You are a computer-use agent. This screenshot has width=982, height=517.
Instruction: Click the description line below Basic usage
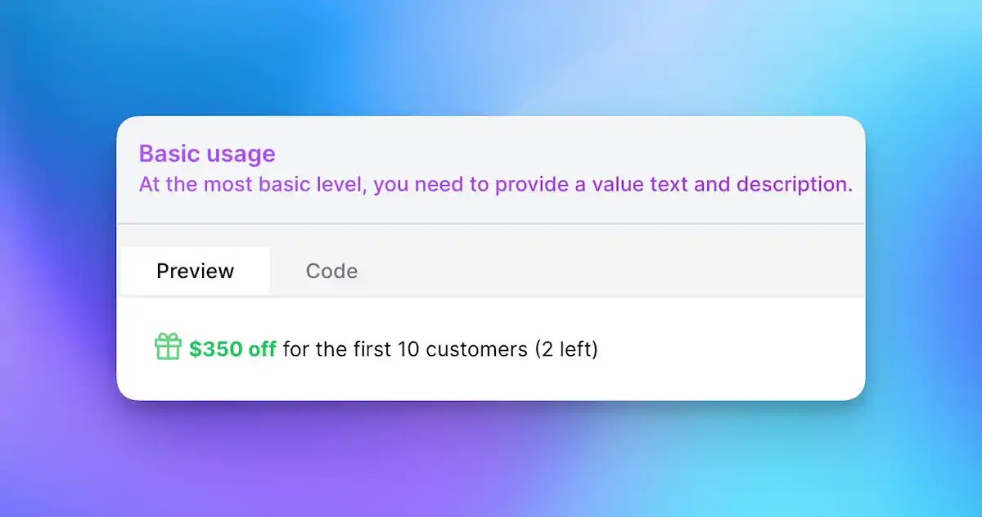click(x=496, y=184)
